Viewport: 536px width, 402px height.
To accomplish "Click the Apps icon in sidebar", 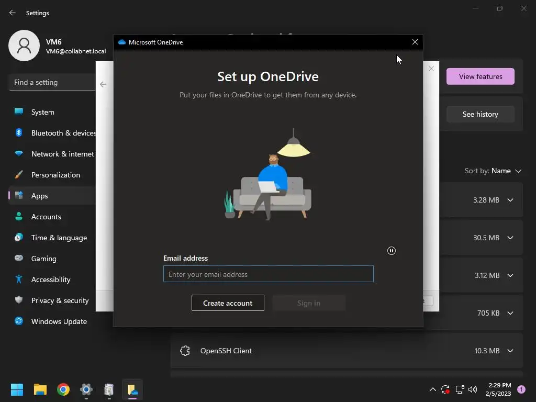I will [x=19, y=195].
